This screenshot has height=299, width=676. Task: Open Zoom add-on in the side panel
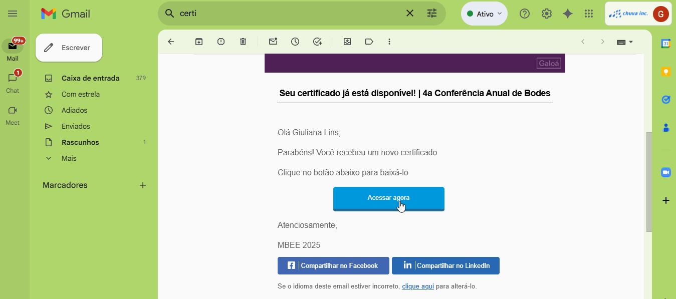point(666,172)
